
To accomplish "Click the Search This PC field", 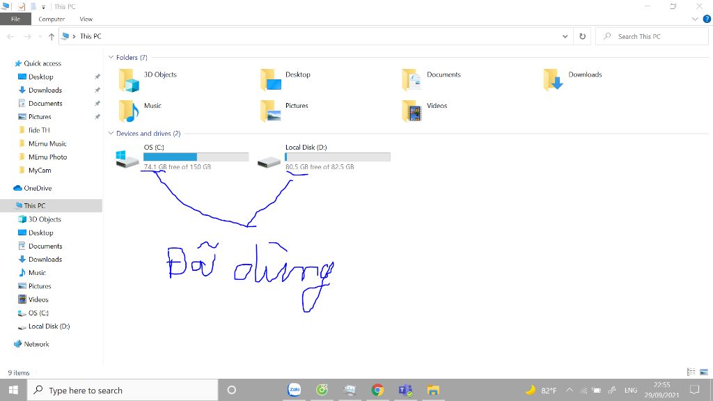I will (x=652, y=36).
